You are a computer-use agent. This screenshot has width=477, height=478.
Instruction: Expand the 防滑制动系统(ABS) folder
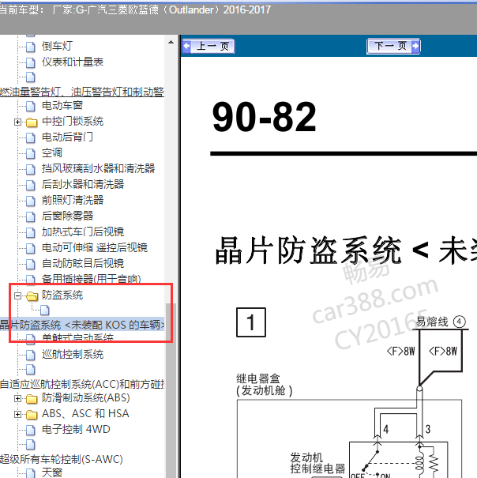point(17,398)
